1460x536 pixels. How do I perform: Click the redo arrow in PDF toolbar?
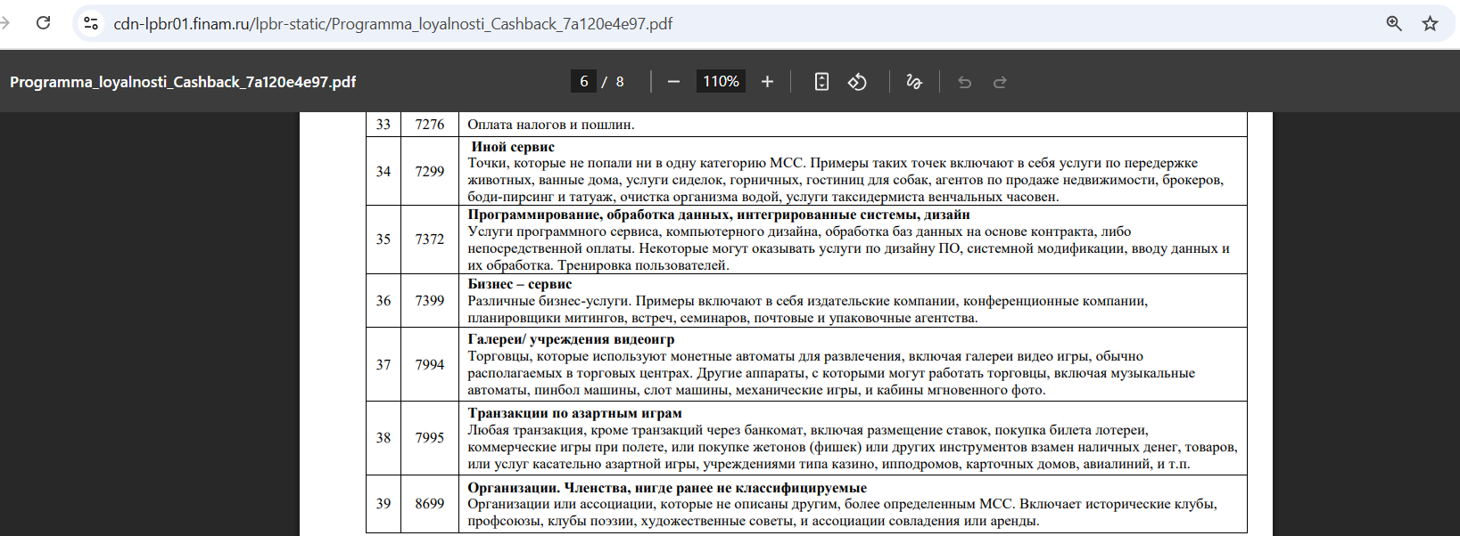point(1000,82)
